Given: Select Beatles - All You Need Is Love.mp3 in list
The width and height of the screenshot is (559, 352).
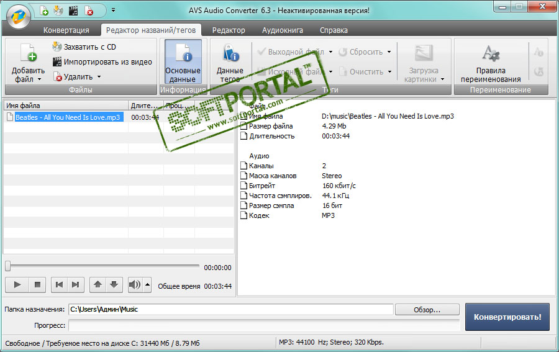Looking at the screenshot, I should (x=68, y=117).
